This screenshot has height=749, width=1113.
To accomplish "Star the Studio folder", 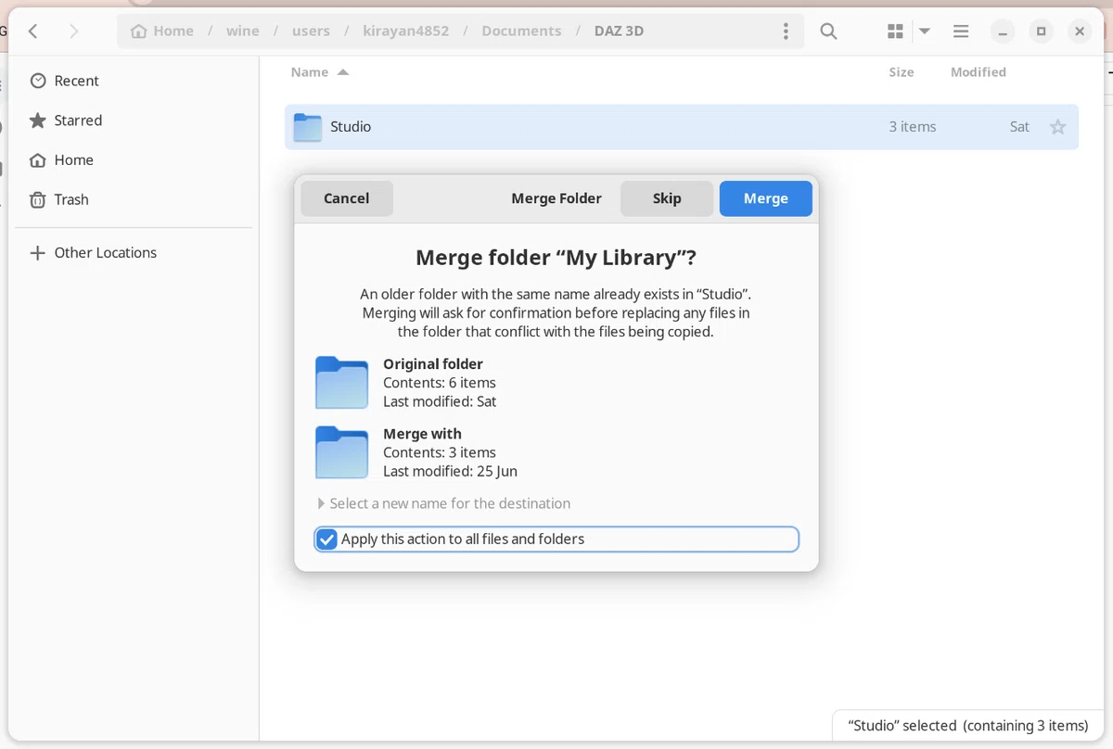I will click(x=1057, y=127).
